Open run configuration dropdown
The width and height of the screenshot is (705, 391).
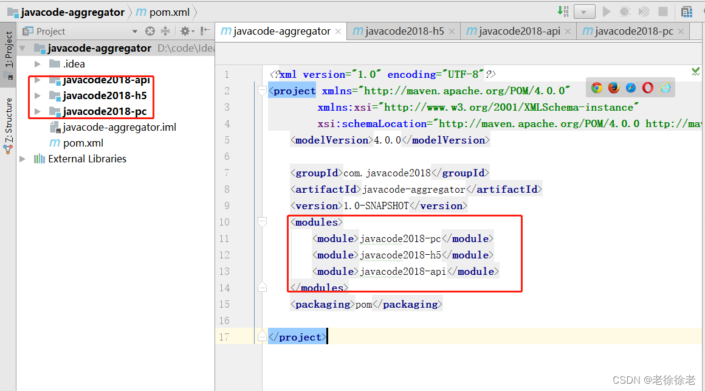pyautogui.click(x=584, y=12)
